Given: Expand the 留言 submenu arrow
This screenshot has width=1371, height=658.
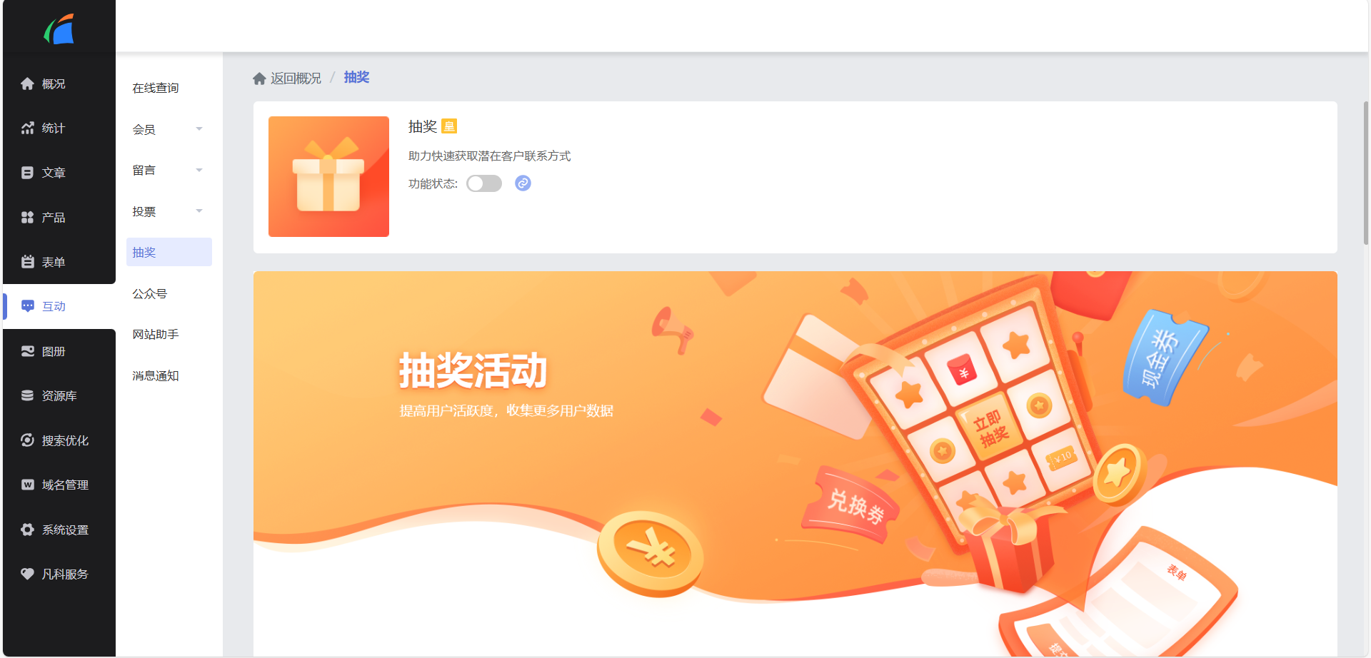Looking at the screenshot, I should coord(199,170).
